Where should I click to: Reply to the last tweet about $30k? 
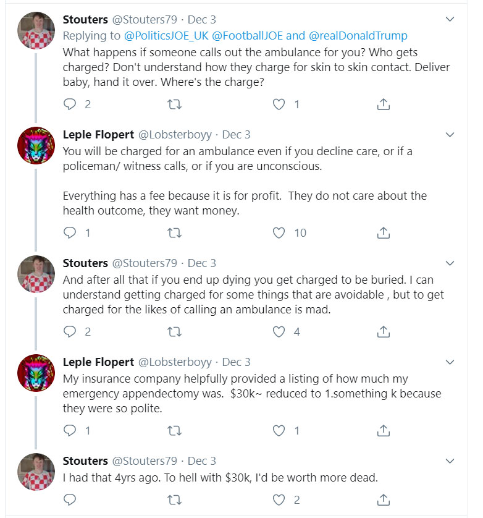click(70, 499)
